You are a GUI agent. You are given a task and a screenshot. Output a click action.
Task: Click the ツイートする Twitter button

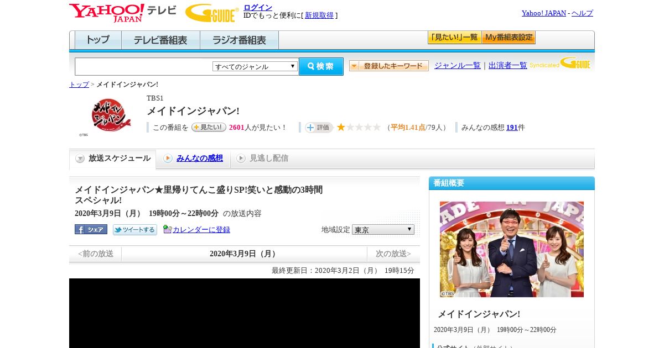click(x=135, y=230)
